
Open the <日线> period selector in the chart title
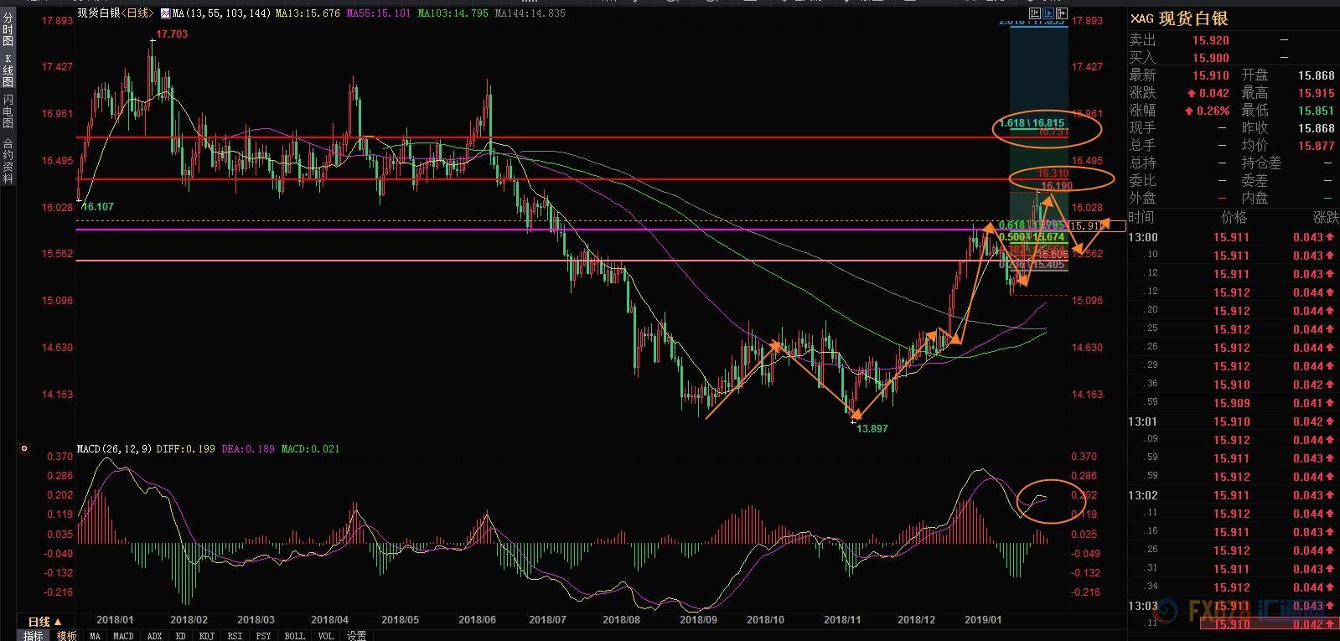tap(137, 13)
